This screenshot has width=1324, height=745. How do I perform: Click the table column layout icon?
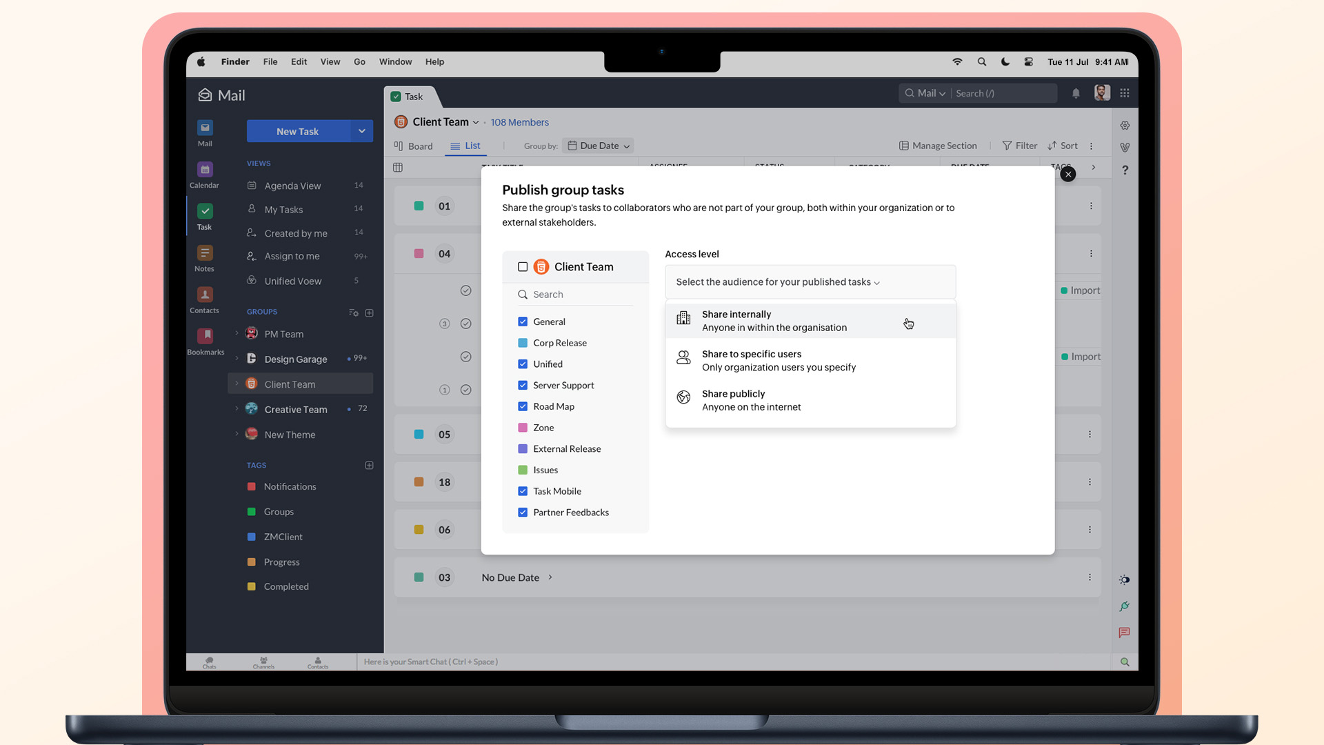click(x=398, y=167)
